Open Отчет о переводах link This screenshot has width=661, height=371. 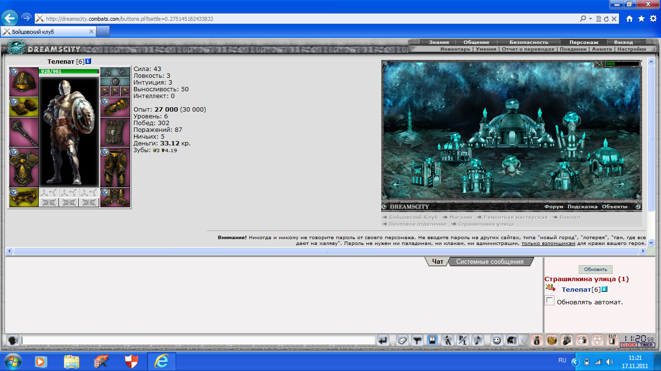click(x=528, y=49)
